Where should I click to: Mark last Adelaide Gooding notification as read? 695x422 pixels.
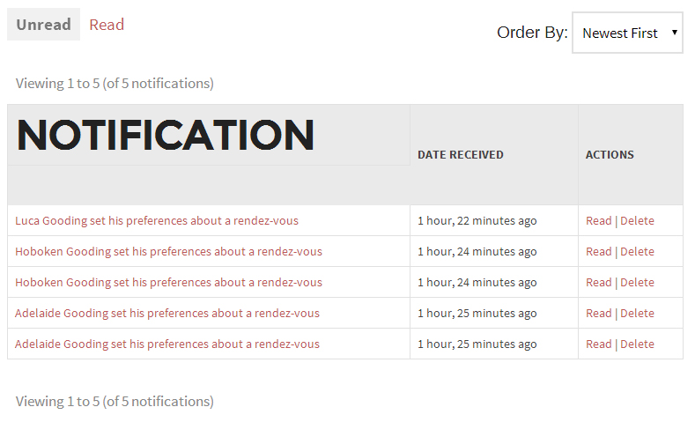pos(598,344)
